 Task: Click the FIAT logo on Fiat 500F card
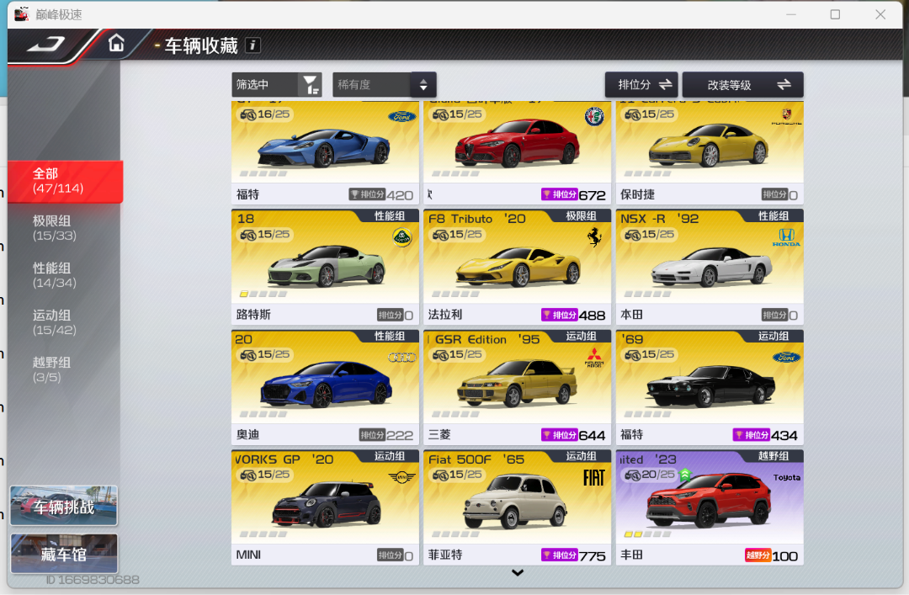click(x=593, y=478)
